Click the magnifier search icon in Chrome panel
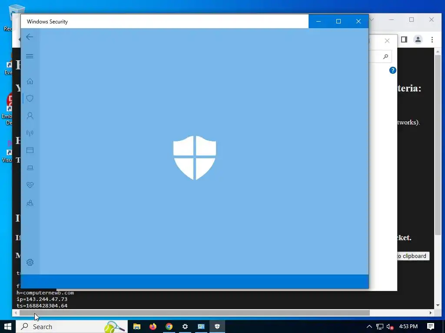 (x=385, y=57)
